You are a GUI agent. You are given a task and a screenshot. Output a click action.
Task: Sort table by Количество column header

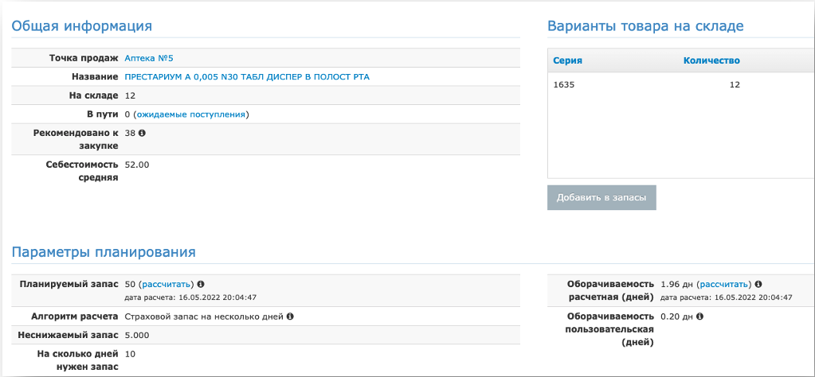[711, 60]
